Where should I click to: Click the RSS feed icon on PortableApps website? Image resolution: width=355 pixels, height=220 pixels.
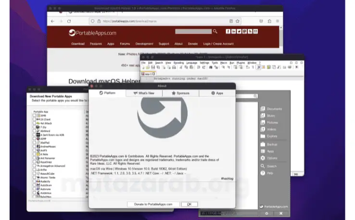point(250,31)
